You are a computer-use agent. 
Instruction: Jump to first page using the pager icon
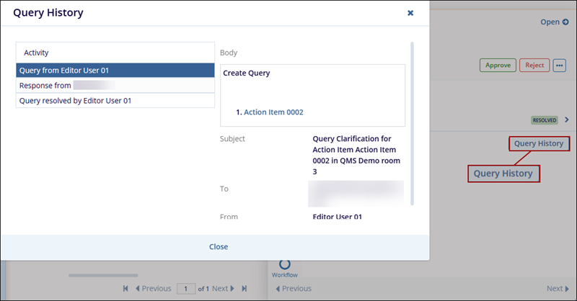click(x=126, y=289)
